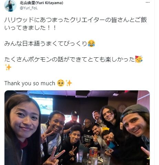Click the teary-eyed smiling emoji after 'Thank you so much'
Viewport: 159px width, 165px height.
(x=61, y=83)
